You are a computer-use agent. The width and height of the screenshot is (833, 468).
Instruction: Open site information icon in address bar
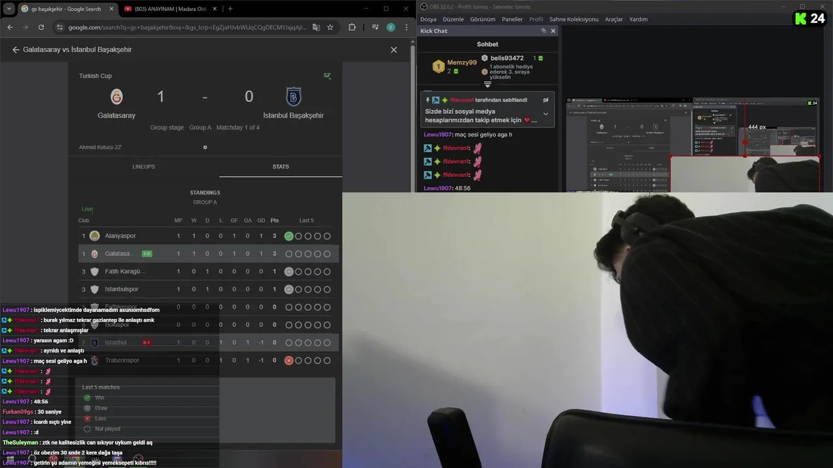pos(60,27)
